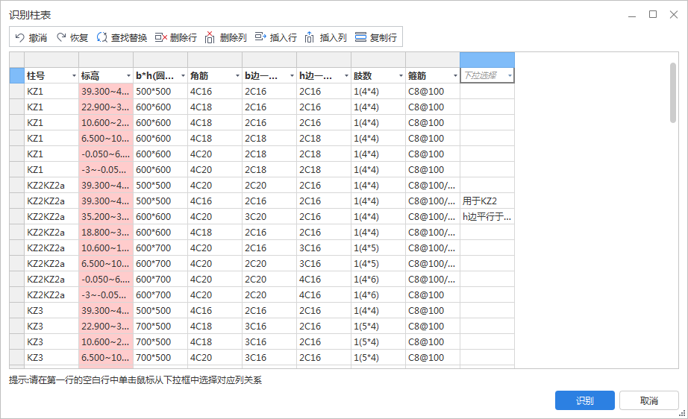Click the 18.800~3... 标高 cell
Screen dimensions: 688x419
(x=106, y=233)
